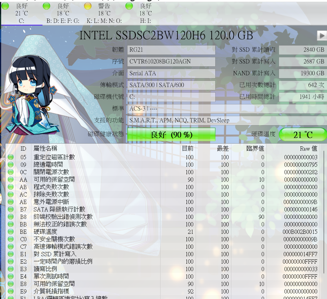Click the health status 良好 (90 %) button
Screen dimensions: 327x299
point(171,135)
